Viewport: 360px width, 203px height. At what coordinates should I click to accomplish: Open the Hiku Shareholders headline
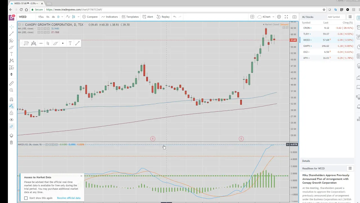pyautogui.click(x=326, y=179)
